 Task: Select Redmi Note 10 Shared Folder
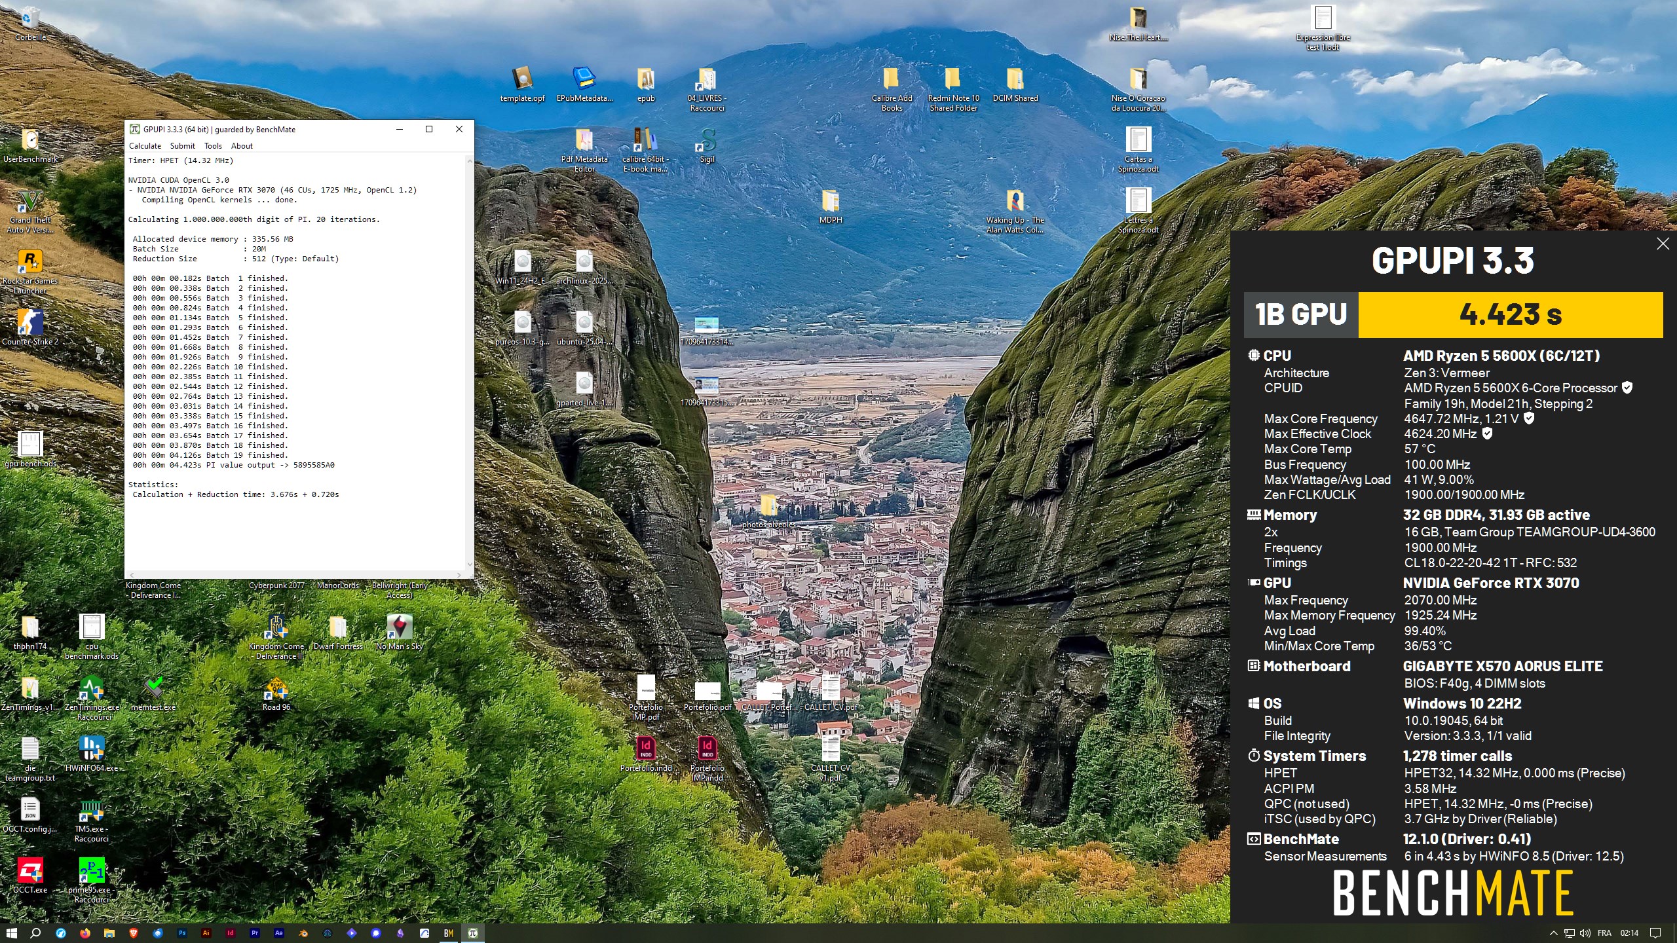tap(953, 89)
